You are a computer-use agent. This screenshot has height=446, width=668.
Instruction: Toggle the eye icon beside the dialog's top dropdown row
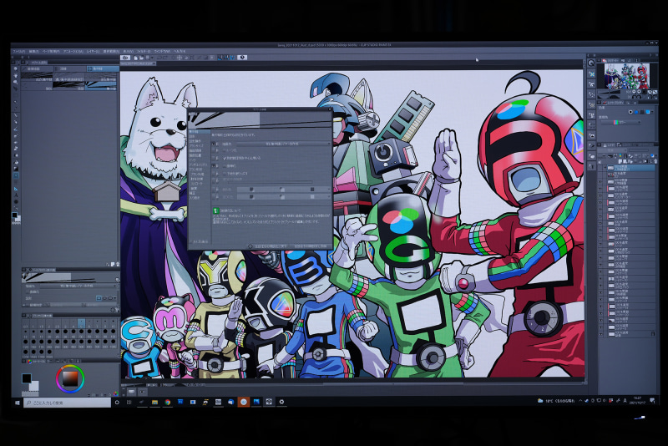tap(214, 144)
